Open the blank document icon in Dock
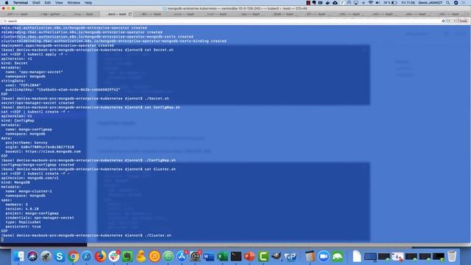 [x=357, y=256]
